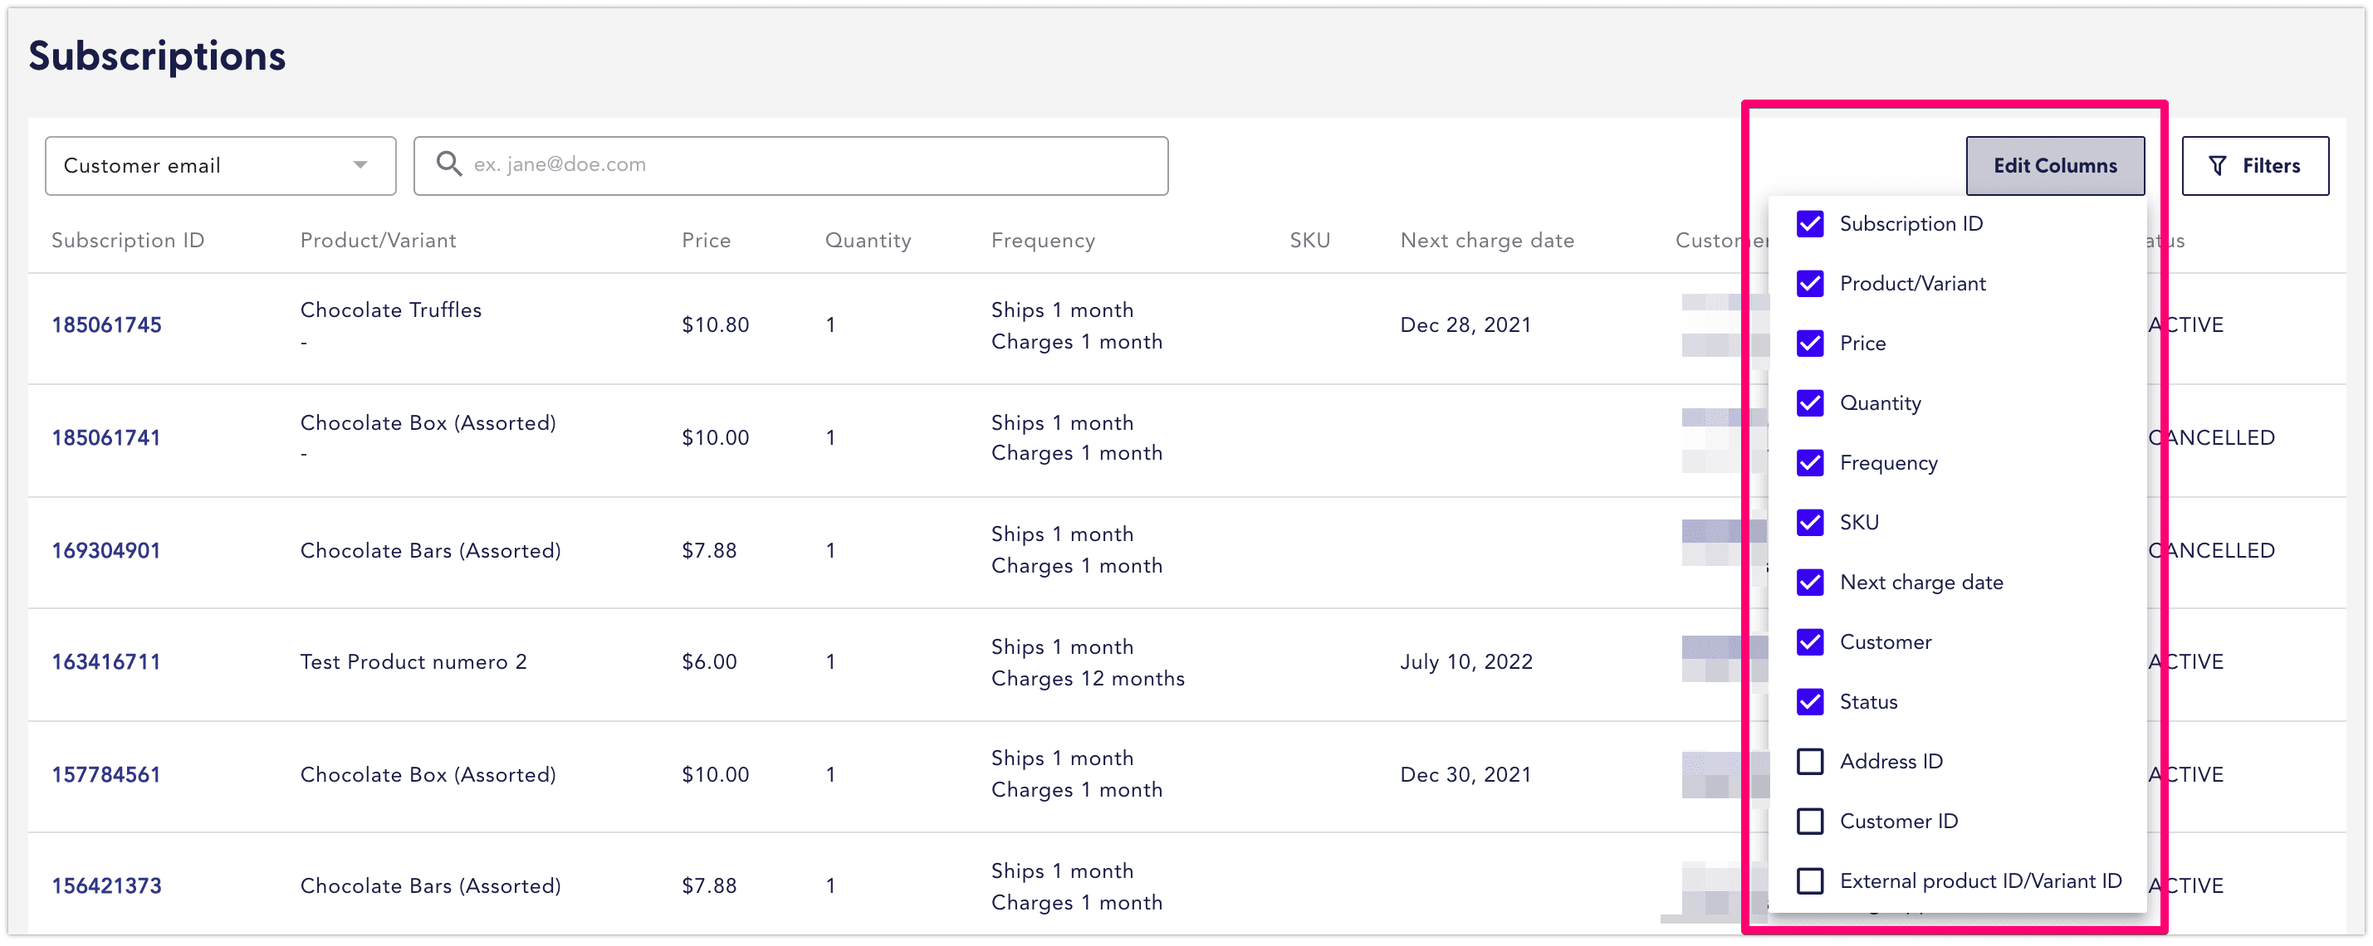Uncheck the Quantity column
Viewport: 2373px width, 946px height.
tap(1810, 403)
